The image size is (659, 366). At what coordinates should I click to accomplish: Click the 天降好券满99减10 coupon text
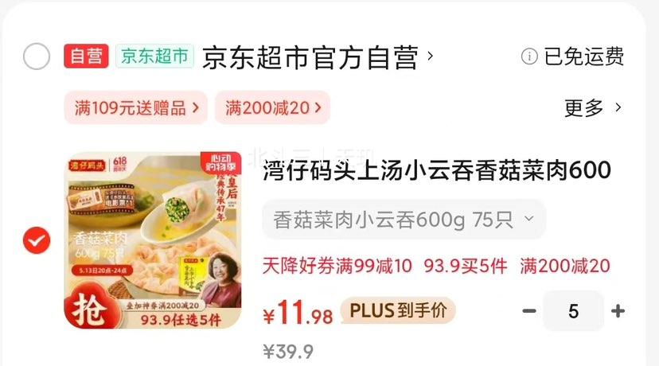pyautogui.click(x=337, y=266)
